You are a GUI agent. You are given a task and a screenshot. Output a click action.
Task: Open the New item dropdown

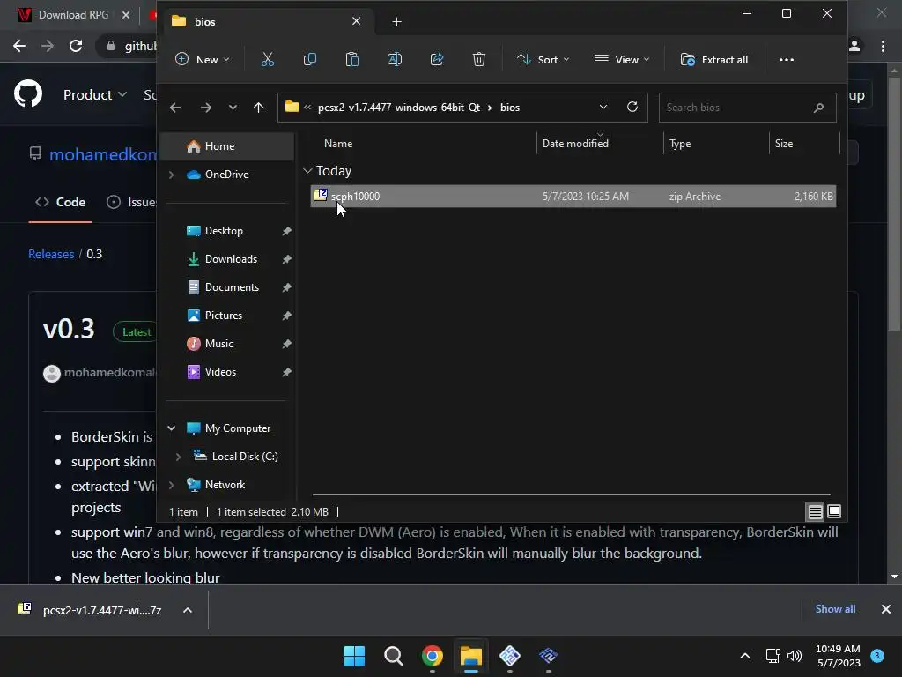[203, 59]
